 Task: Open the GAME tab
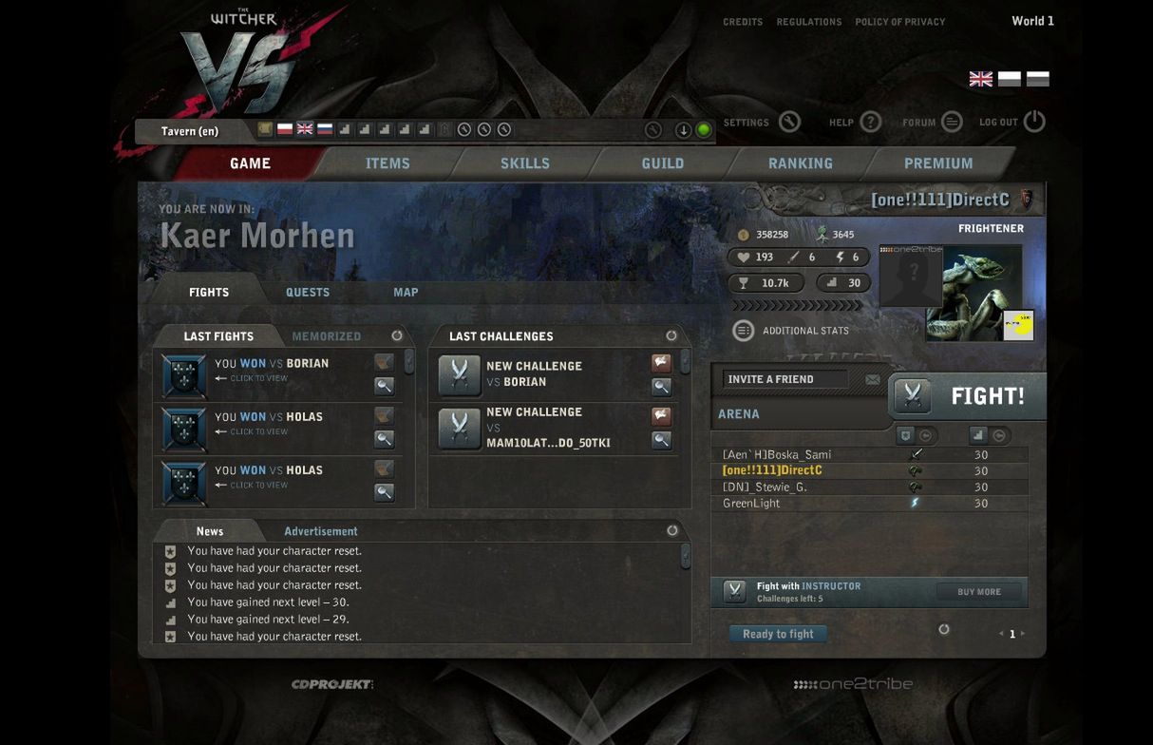click(251, 163)
